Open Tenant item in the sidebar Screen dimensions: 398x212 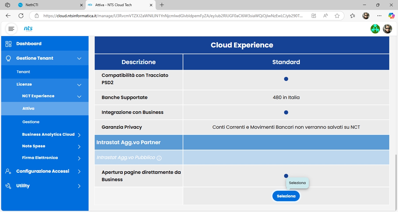pos(23,72)
